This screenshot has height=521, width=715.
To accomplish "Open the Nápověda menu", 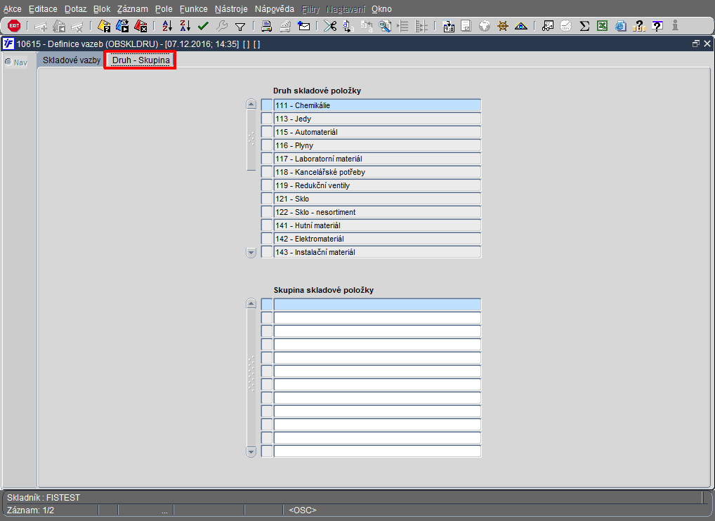I will pyautogui.click(x=274, y=8).
